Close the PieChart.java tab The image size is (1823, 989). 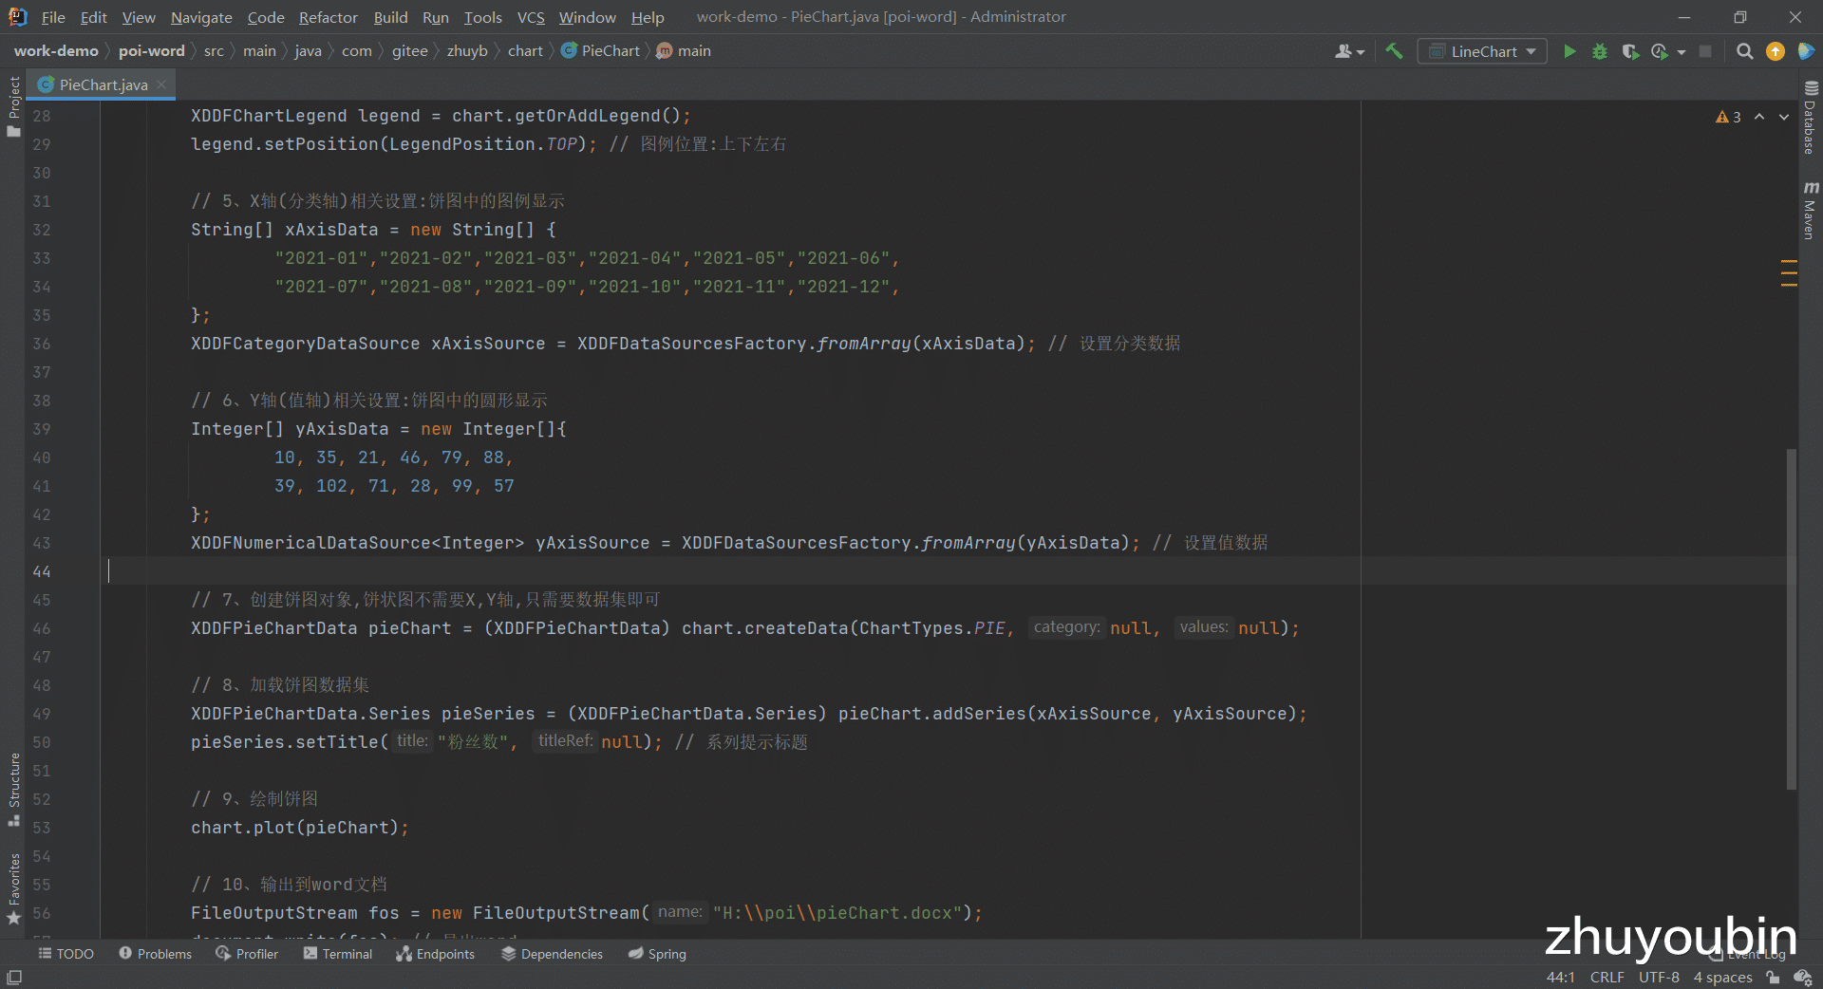pyautogui.click(x=161, y=84)
